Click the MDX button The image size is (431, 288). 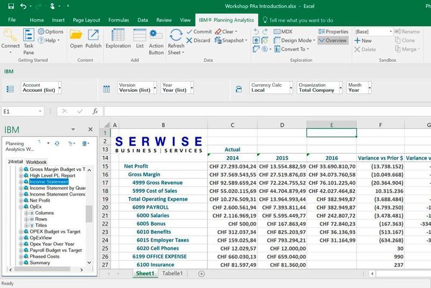click(283, 32)
